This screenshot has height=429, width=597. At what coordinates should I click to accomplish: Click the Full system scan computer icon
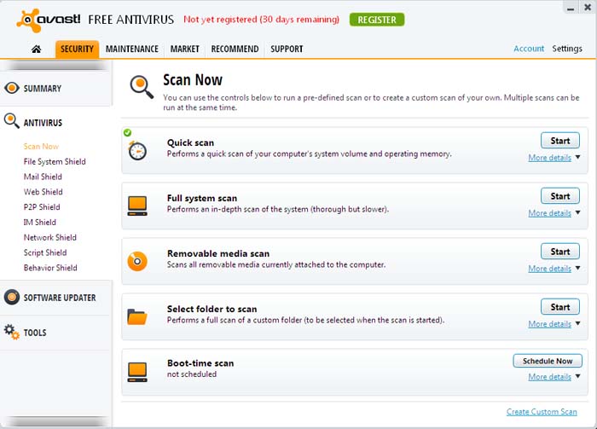click(x=137, y=206)
